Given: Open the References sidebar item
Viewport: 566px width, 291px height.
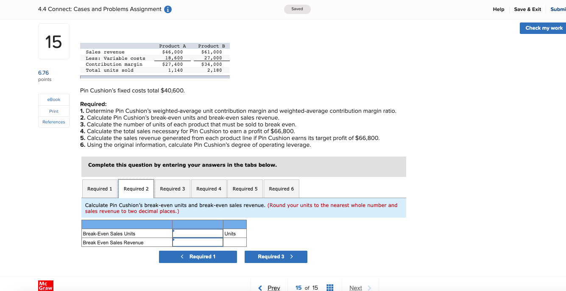Looking at the screenshot, I should click(53, 122).
